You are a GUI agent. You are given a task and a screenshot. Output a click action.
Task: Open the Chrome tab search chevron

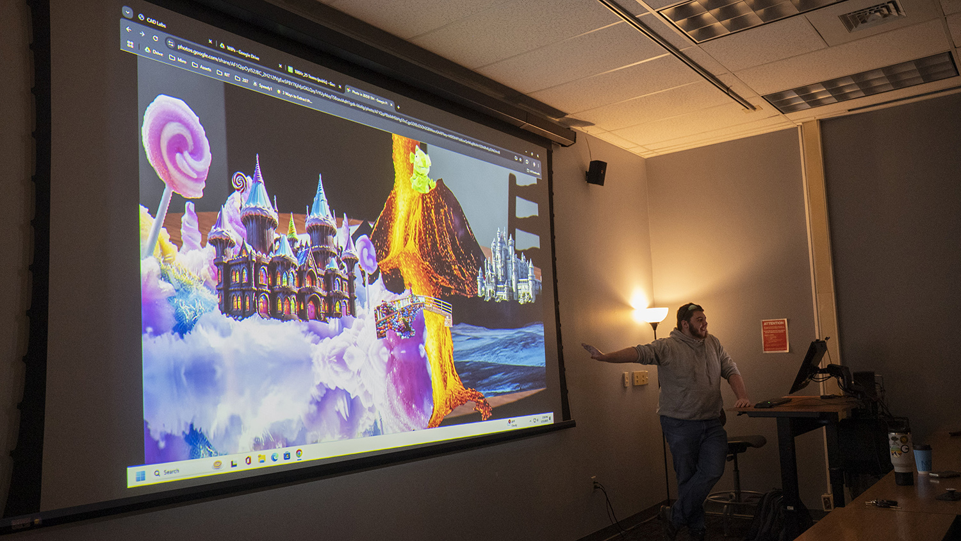[127, 12]
